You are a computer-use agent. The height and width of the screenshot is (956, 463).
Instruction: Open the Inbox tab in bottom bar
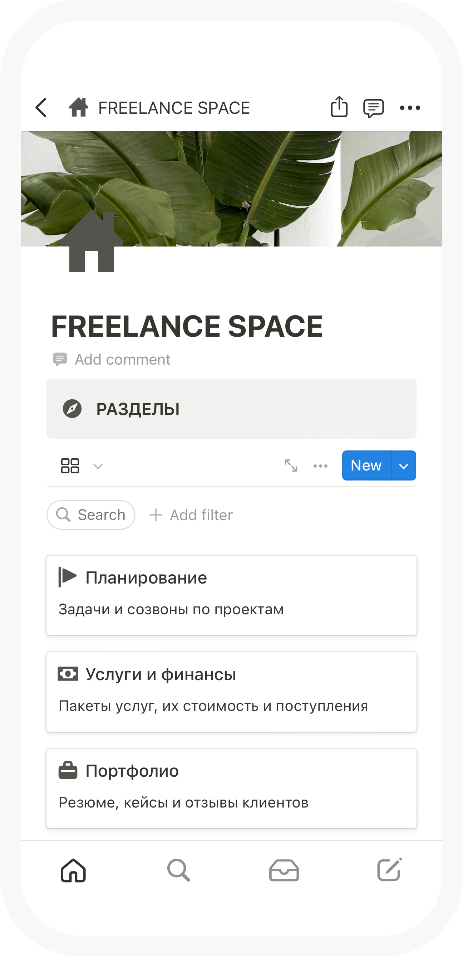pos(284,870)
